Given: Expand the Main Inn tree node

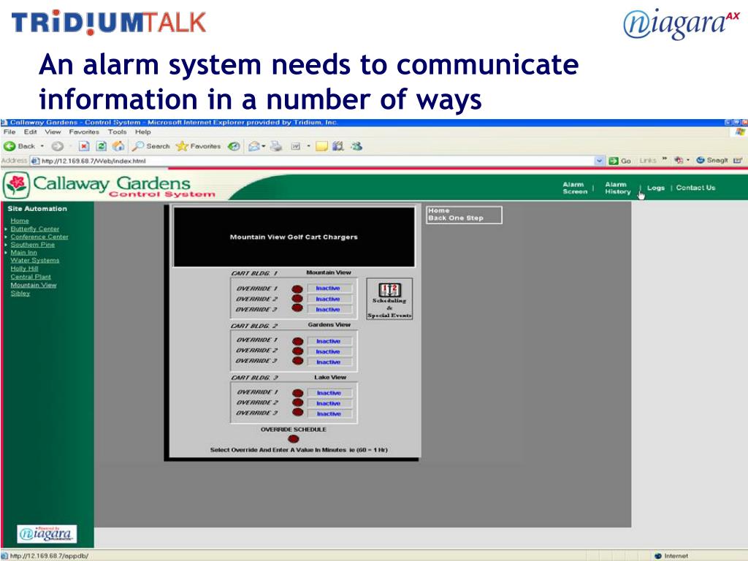Looking at the screenshot, I should pyautogui.click(x=6, y=252).
